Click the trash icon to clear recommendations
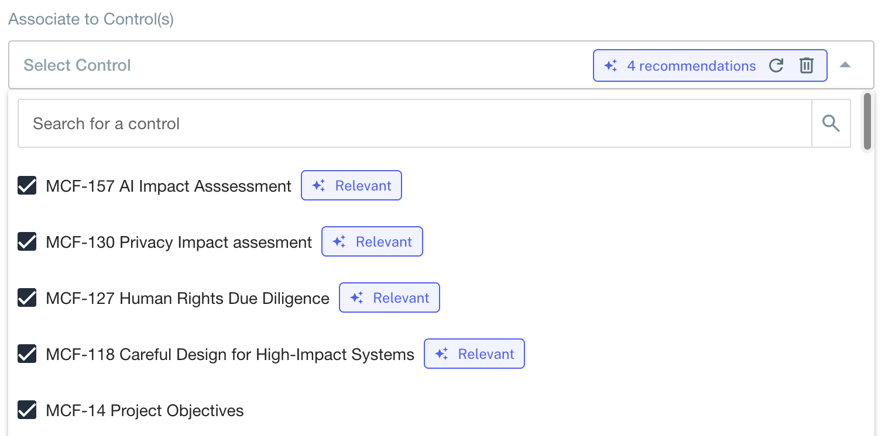Viewport: 885px width, 436px height. pos(807,65)
